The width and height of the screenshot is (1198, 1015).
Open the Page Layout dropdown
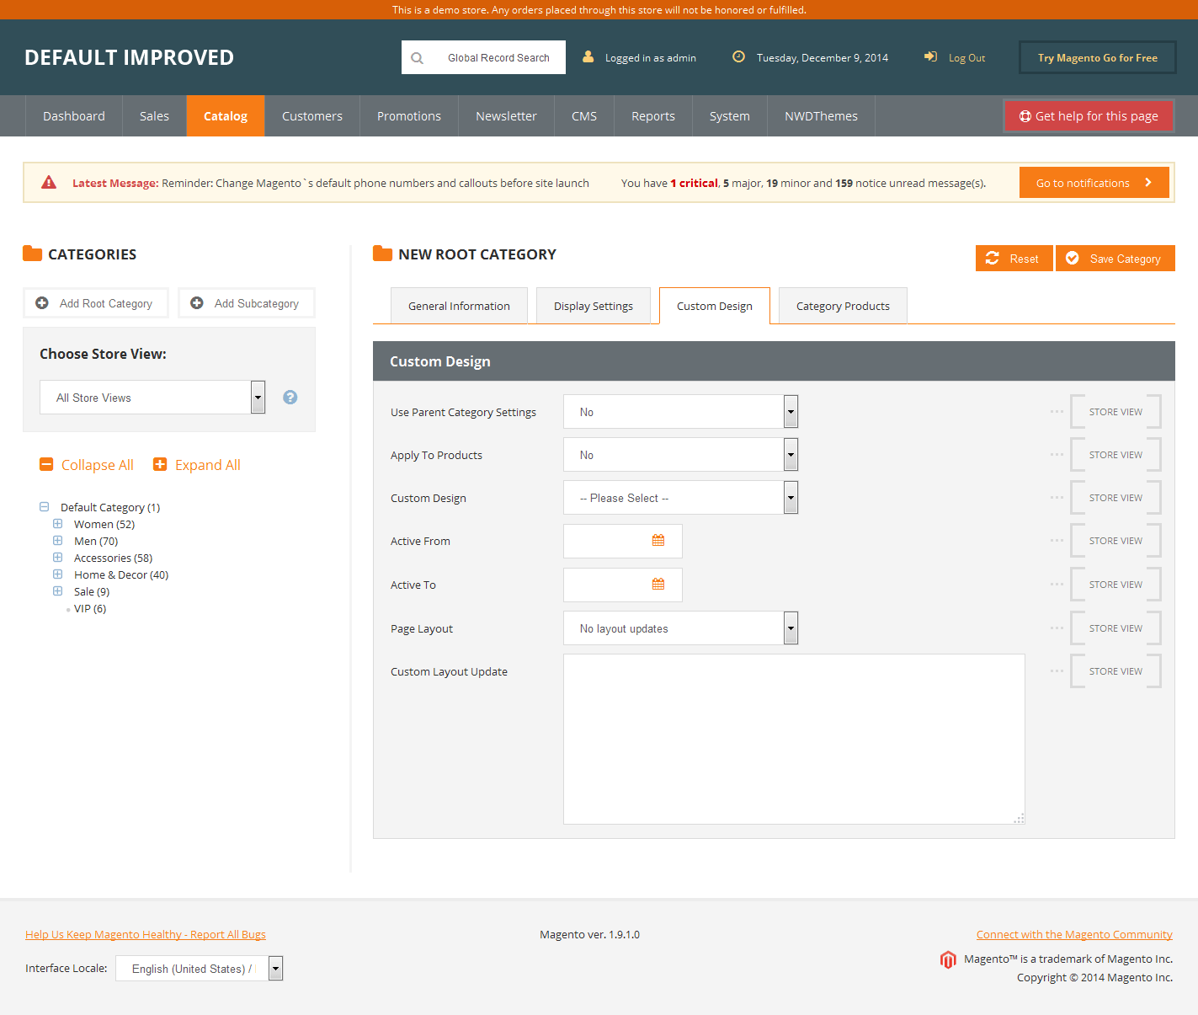point(680,628)
